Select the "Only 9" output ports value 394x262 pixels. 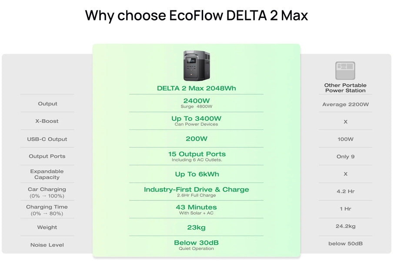point(345,156)
